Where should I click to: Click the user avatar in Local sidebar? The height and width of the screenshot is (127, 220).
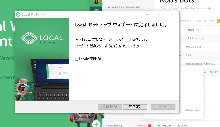(96, 2)
